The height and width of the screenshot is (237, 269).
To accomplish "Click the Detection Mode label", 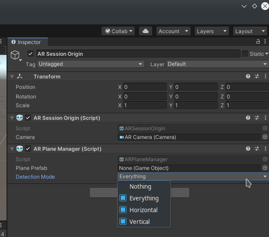I will point(35,176).
